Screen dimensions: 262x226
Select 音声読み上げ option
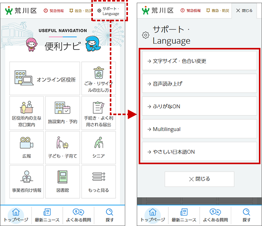(199, 83)
